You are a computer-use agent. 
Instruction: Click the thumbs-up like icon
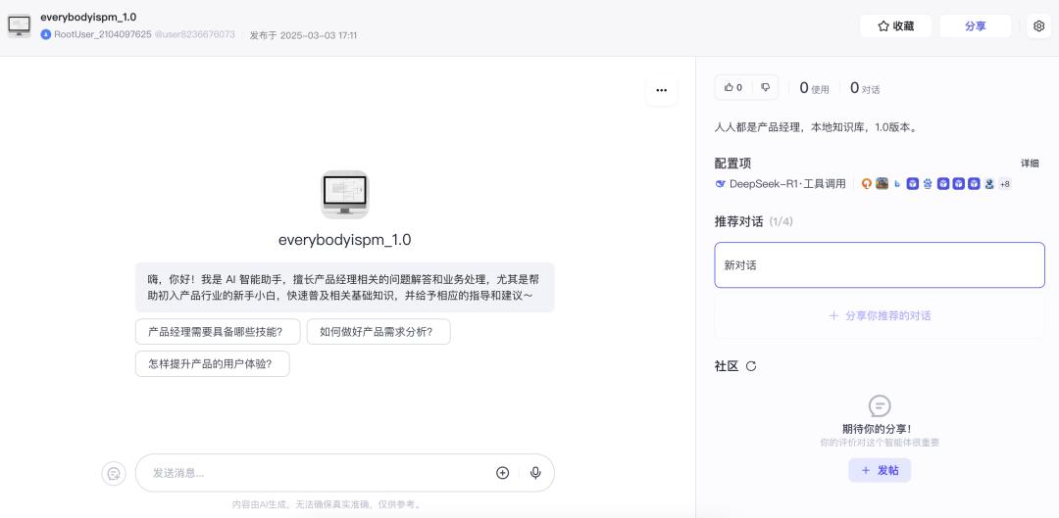pyautogui.click(x=729, y=88)
